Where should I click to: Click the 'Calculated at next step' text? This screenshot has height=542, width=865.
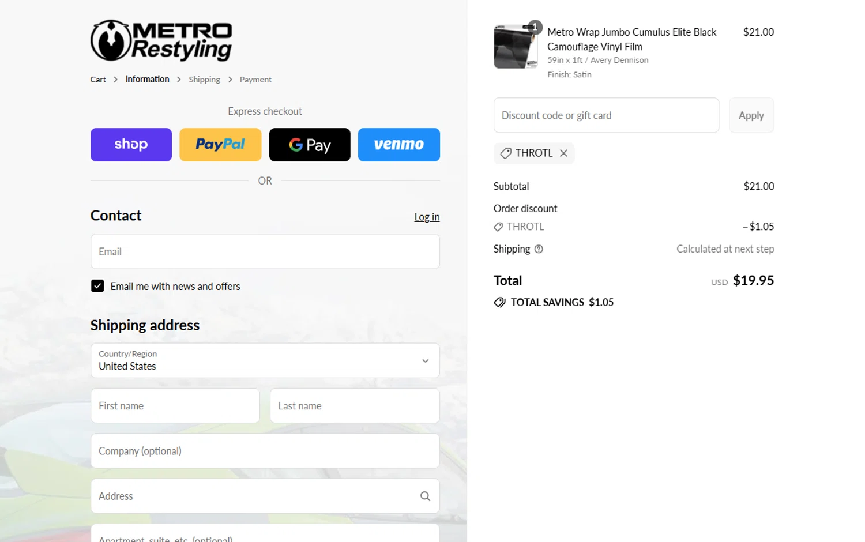725,249
